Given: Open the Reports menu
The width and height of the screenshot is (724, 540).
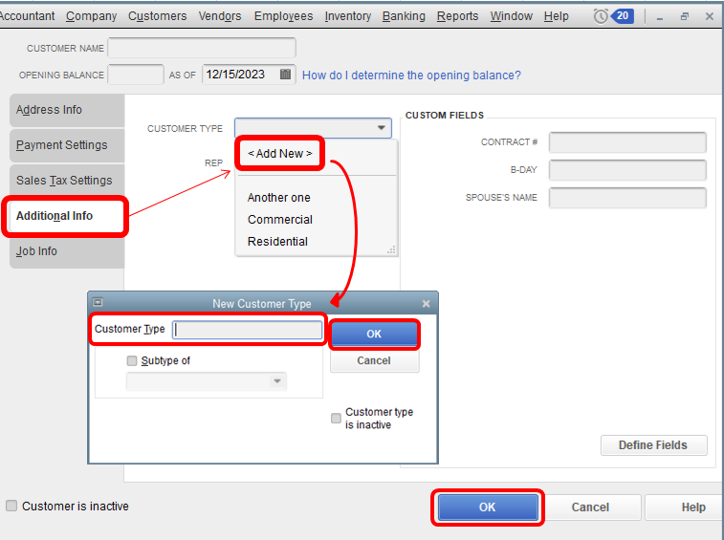Looking at the screenshot, I should point(457,16).
